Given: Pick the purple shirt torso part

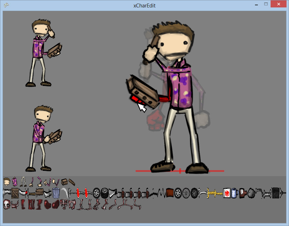Looking at the screenshot, I should [15, 181].
